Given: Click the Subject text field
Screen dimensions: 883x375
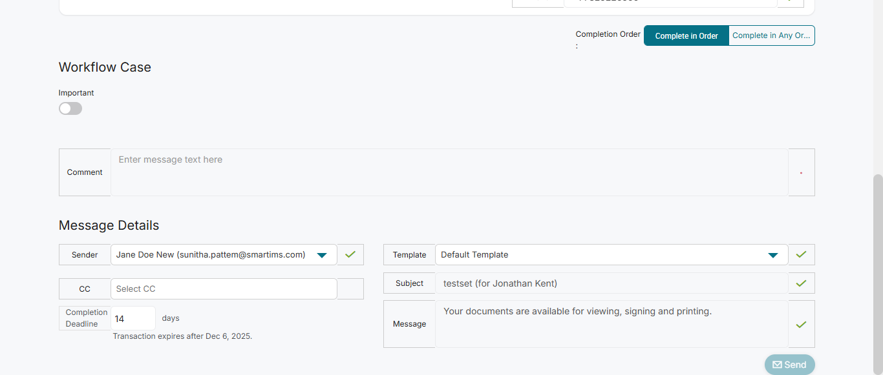Looking at the screenshot, I should (x=611, y=283).
